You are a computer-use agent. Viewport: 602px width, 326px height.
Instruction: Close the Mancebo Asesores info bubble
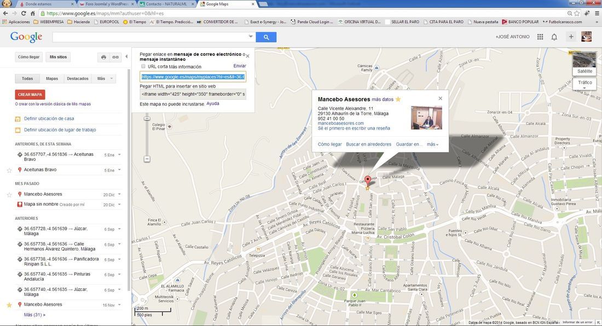click(441, 98)
